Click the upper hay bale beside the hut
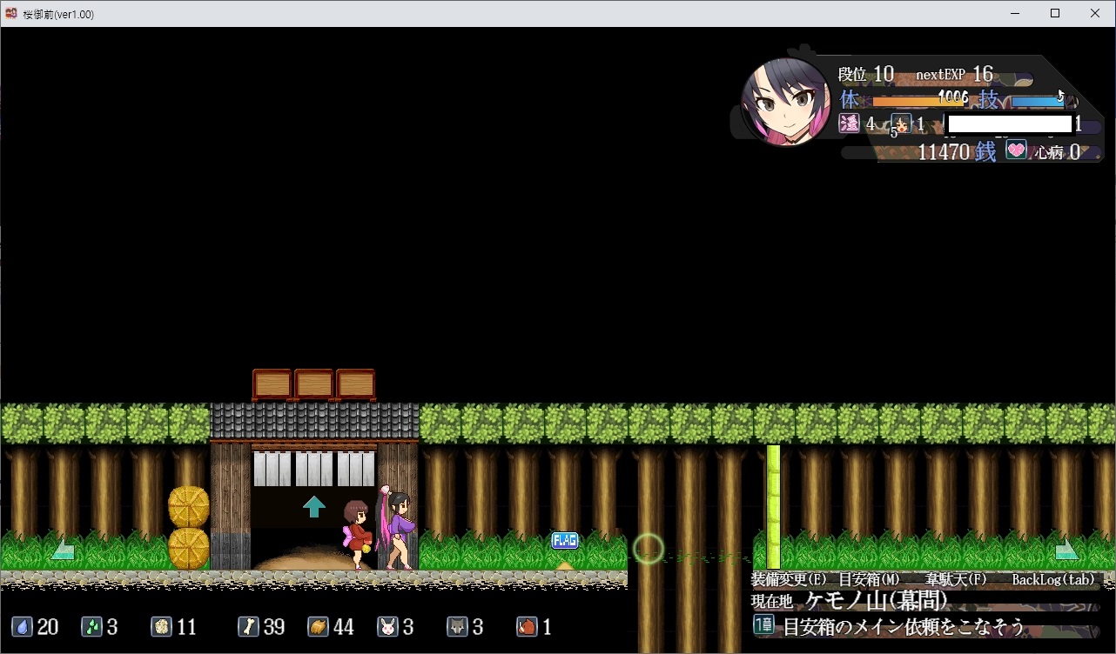 189,507
